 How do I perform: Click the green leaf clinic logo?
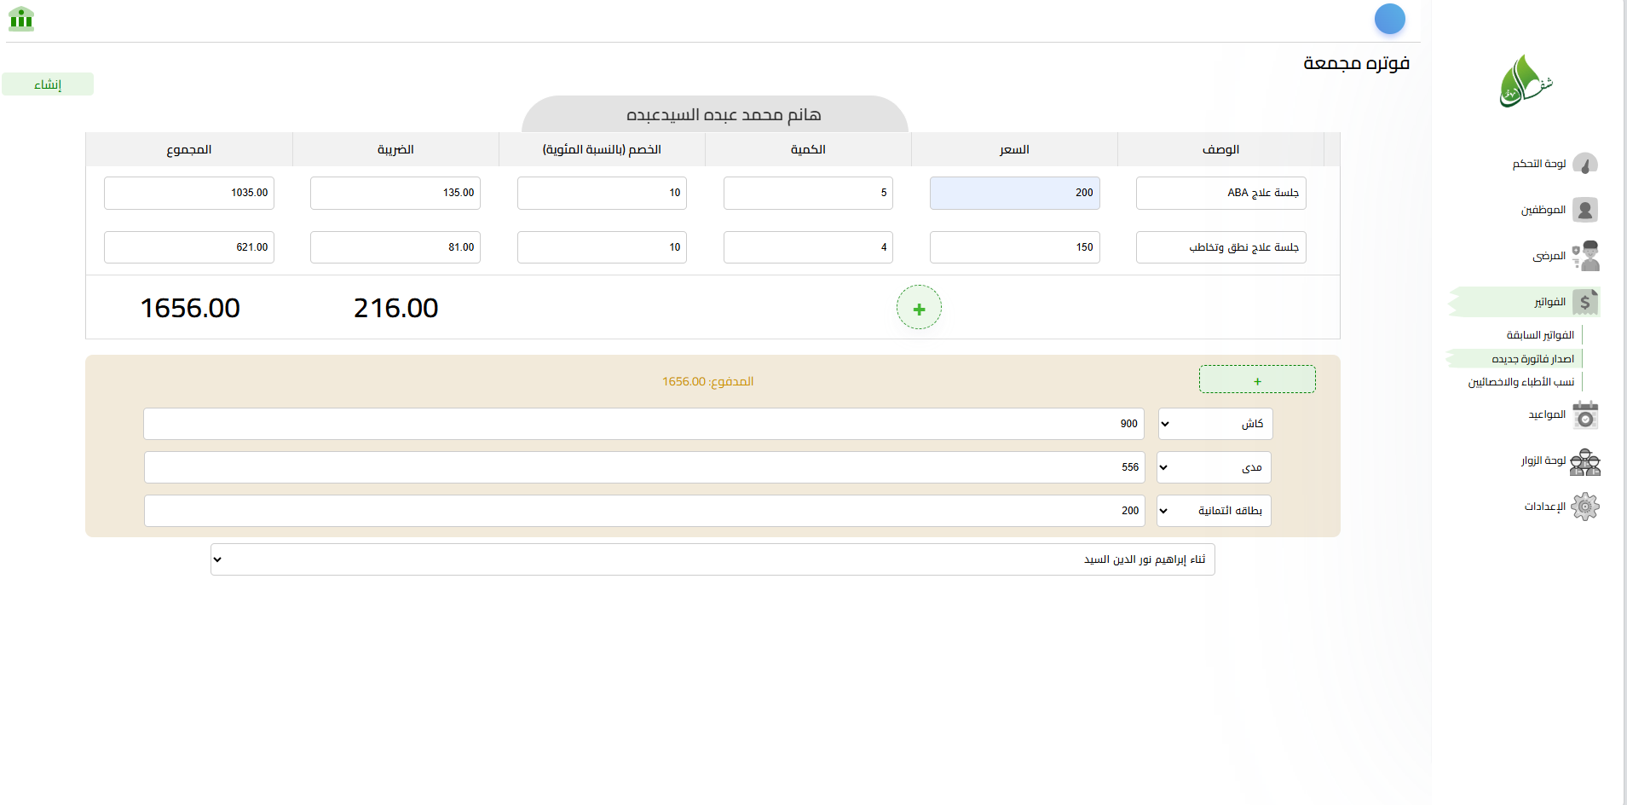(1526, 82)
